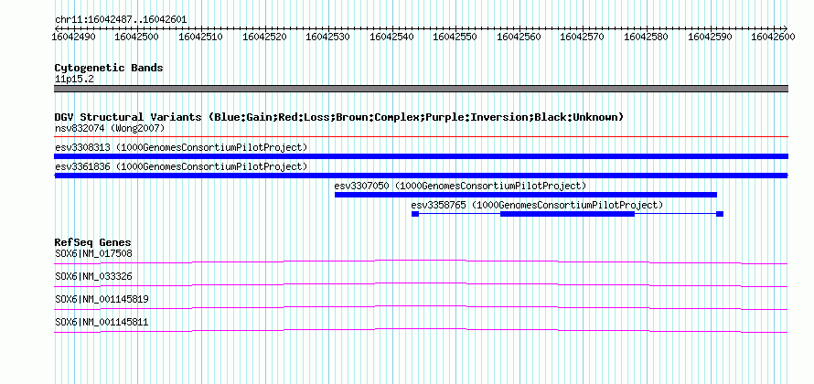This screenshot has height=384, width=814.
Task: Open the DGV Structural Variants track heading
Action: pyautogui.click(x=339, y=117)
